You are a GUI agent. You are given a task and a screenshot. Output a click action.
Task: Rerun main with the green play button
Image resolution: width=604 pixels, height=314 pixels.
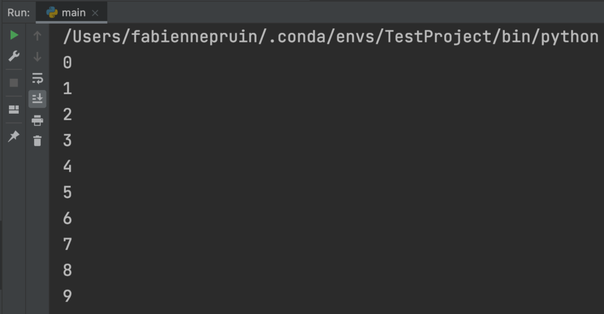coord(14,36)
